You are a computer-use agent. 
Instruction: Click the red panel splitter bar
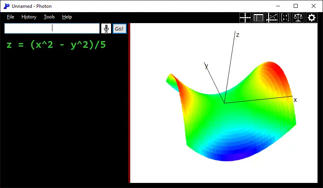point(129,103)
